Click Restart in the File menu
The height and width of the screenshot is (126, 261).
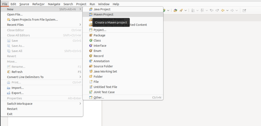pyautogui.click(x=42, y=109)
